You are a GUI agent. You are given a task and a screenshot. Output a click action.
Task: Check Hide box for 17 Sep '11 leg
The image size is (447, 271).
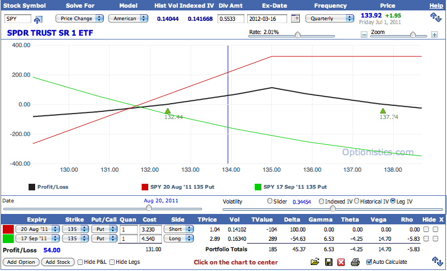click(426, 239)
